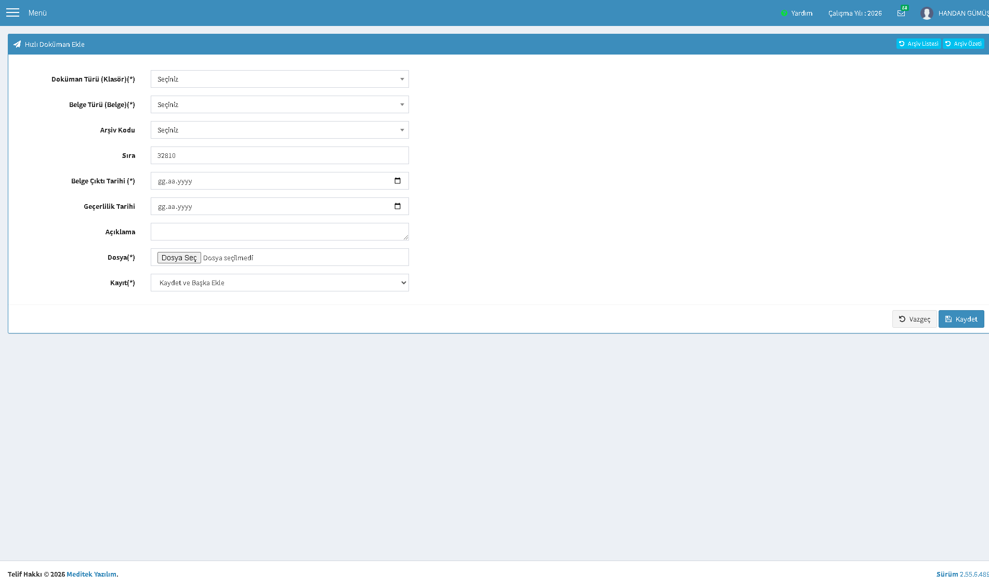
Task: Open the Kayıt select box
Action: 280,283
